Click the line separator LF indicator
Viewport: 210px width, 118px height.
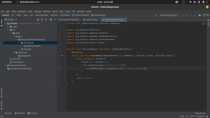(187, 116)
